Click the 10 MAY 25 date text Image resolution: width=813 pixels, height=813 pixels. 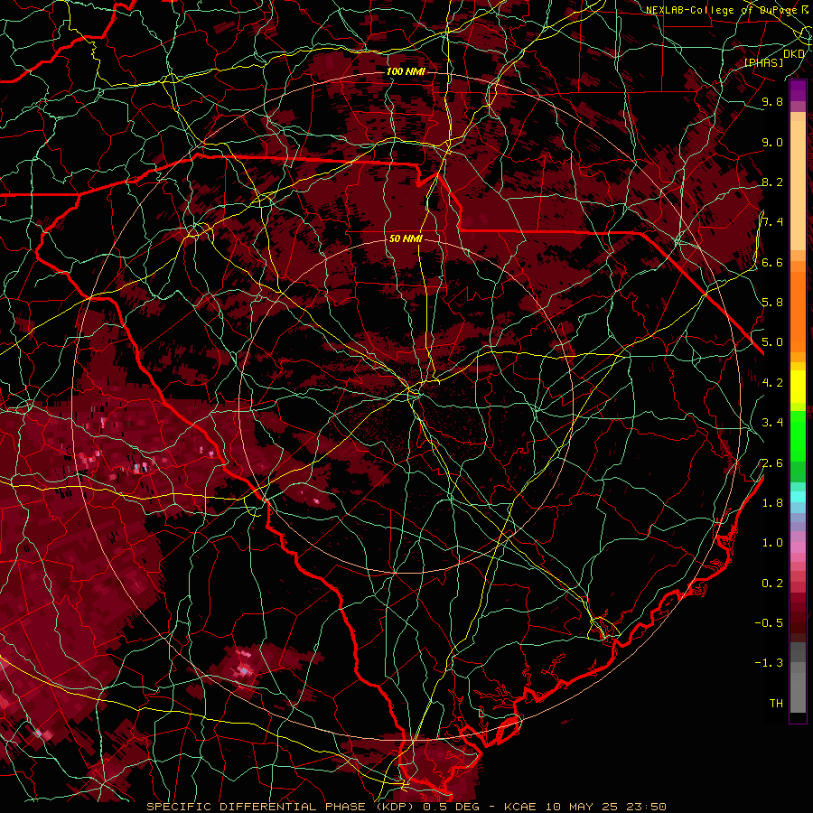pyautogui.click(x=581, y=807)
